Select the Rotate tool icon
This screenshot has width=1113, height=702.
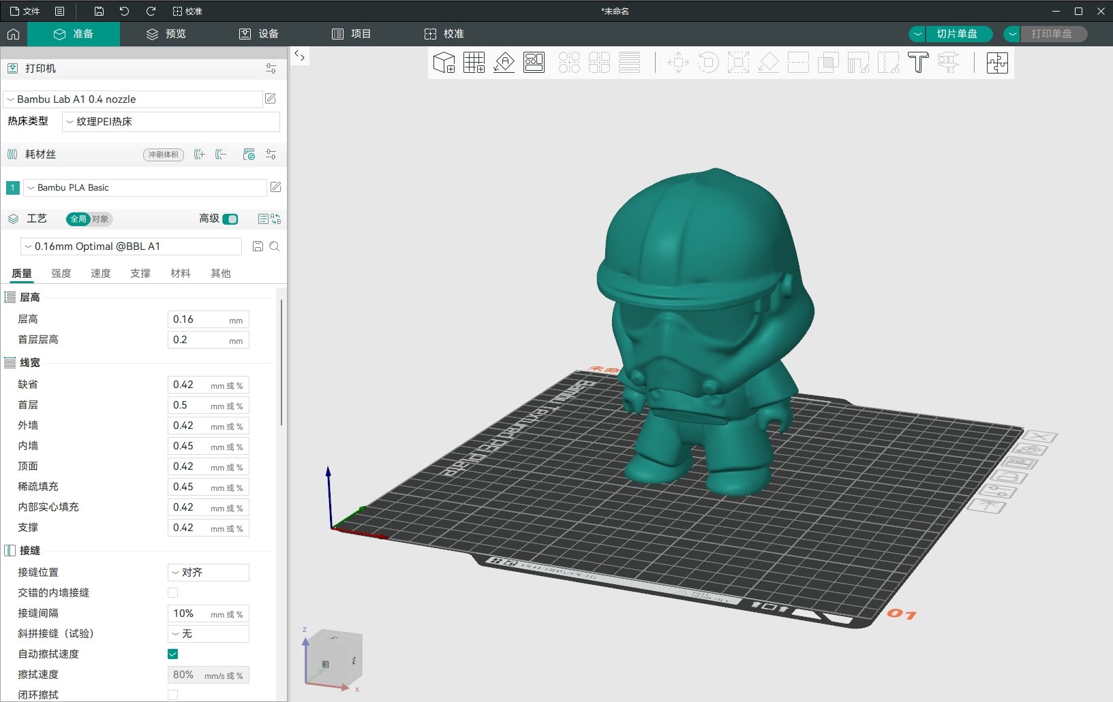pos(708,63)
